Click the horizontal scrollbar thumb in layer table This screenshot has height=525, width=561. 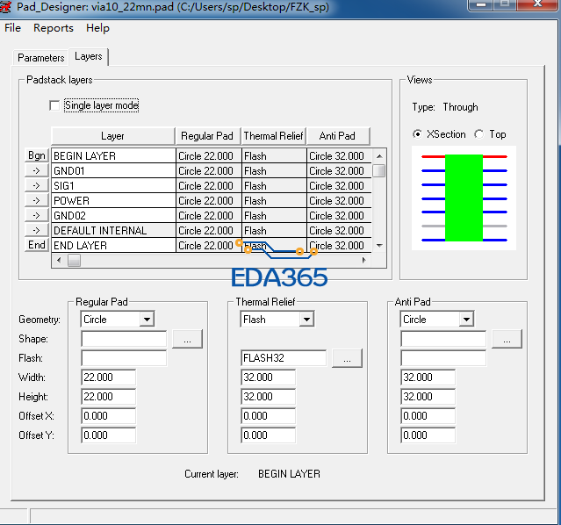pos(74,260)
